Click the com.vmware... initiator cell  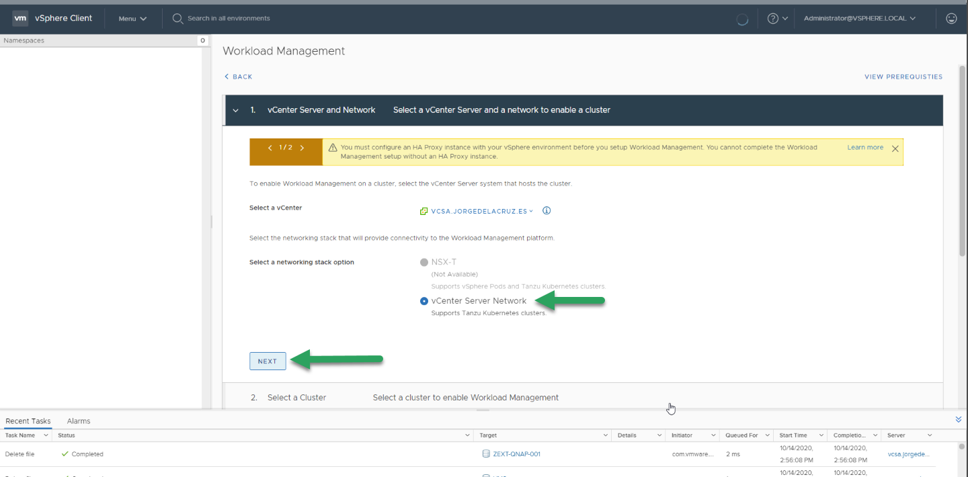click(x=692, y=454)
